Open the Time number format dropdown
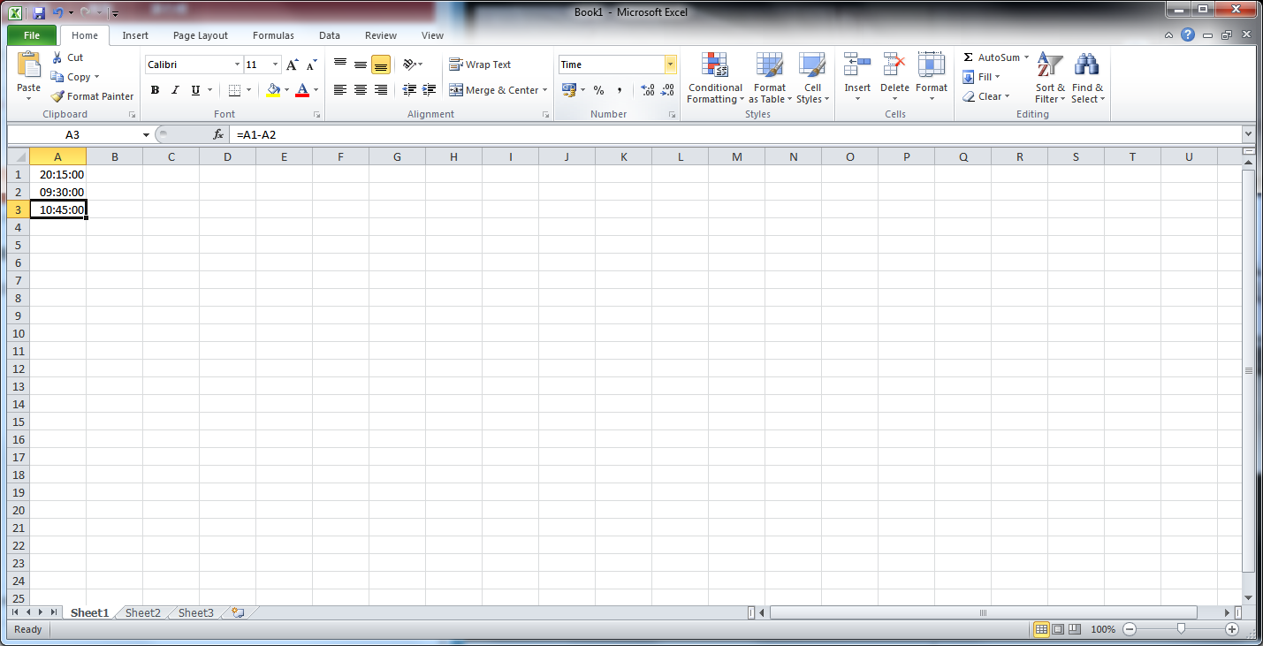The image size is (1263, 646). [x=670, y=65]
